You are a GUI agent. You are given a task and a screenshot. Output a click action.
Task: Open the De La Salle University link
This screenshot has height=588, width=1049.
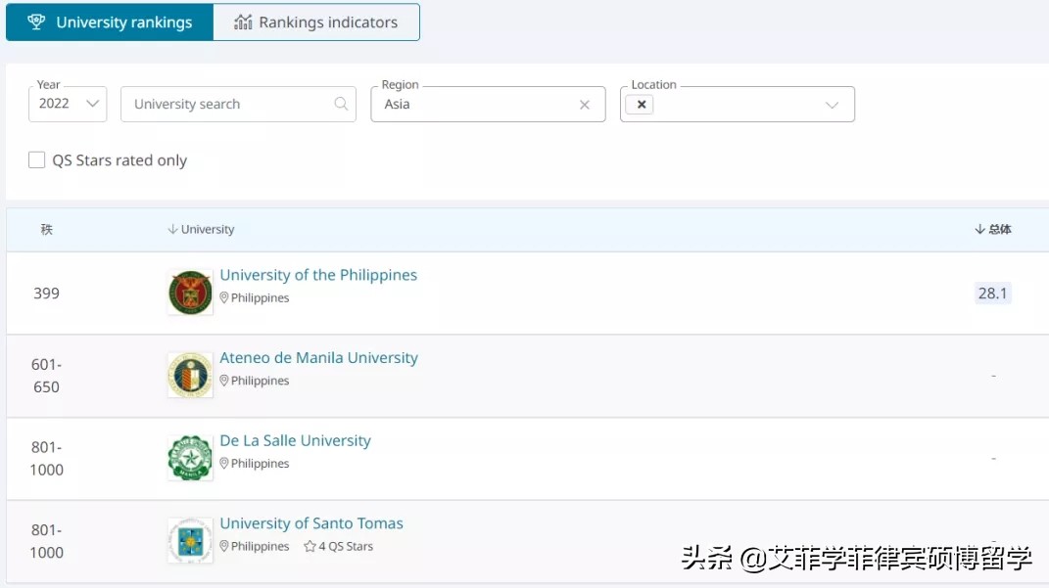[x=295, y=440]
